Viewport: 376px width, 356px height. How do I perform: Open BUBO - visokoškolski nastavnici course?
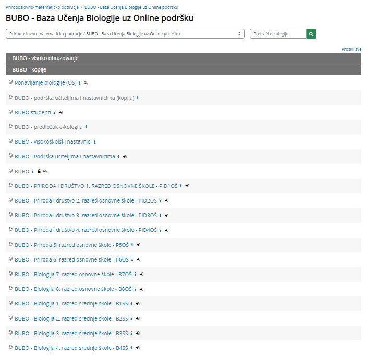point(53,142)
